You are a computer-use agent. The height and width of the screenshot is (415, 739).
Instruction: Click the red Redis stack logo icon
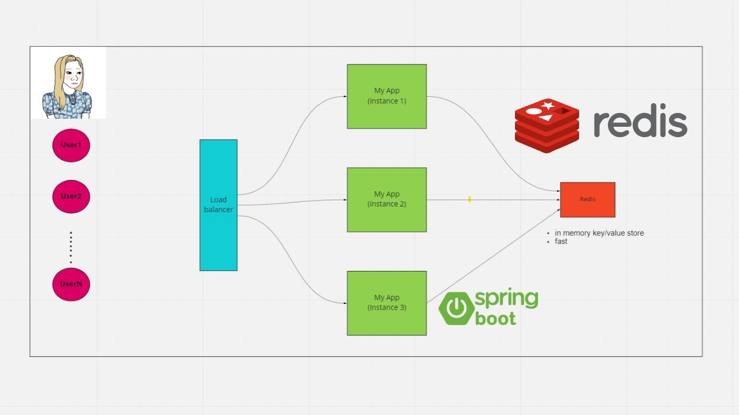pyautogui.click(x=547, y=125)
